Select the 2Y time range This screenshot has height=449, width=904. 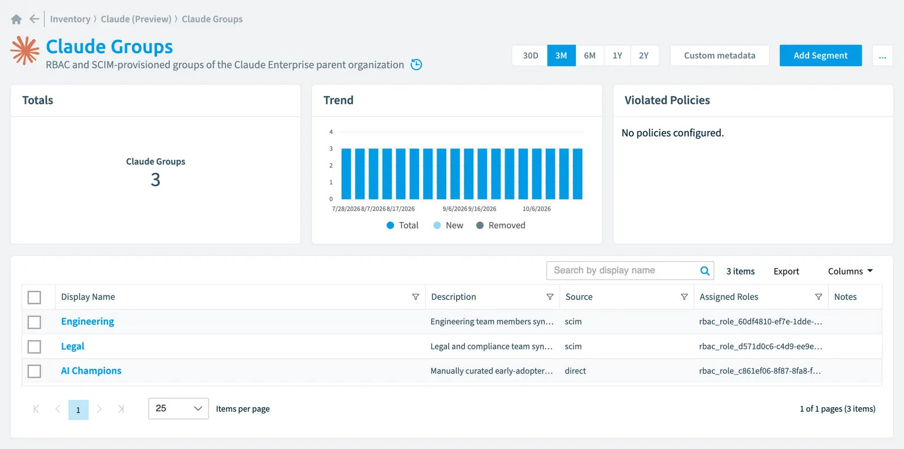(x=644, y=55)
